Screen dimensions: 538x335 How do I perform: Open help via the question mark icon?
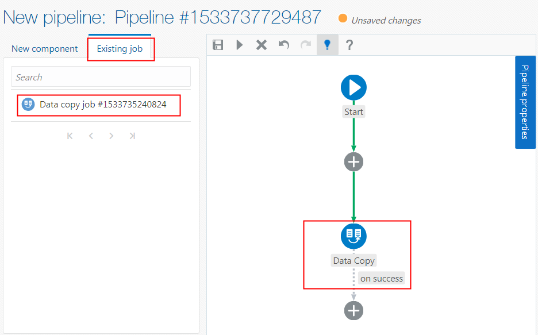click(349, 44)
